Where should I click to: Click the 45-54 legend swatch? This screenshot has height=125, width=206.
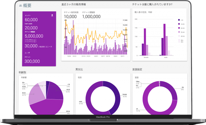[x=179, y=36]
